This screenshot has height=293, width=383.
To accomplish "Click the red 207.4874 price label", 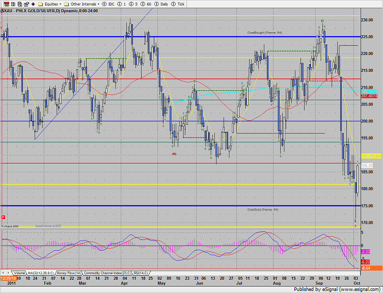I will pyautogui.click(x=369, y=96).
